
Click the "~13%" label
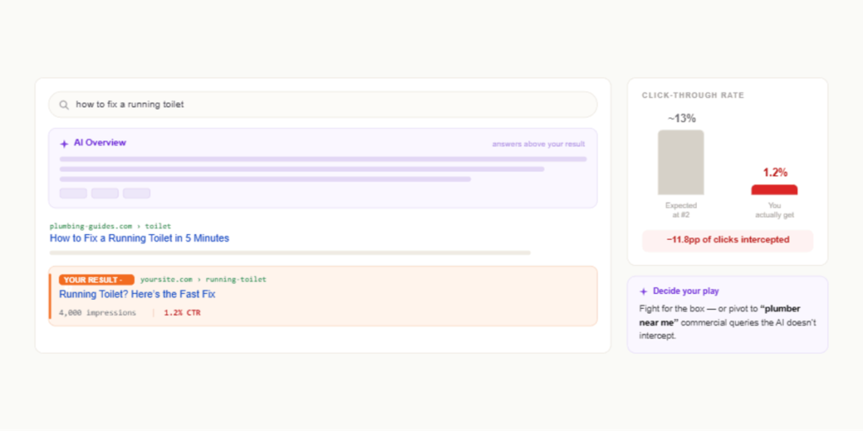682,118
